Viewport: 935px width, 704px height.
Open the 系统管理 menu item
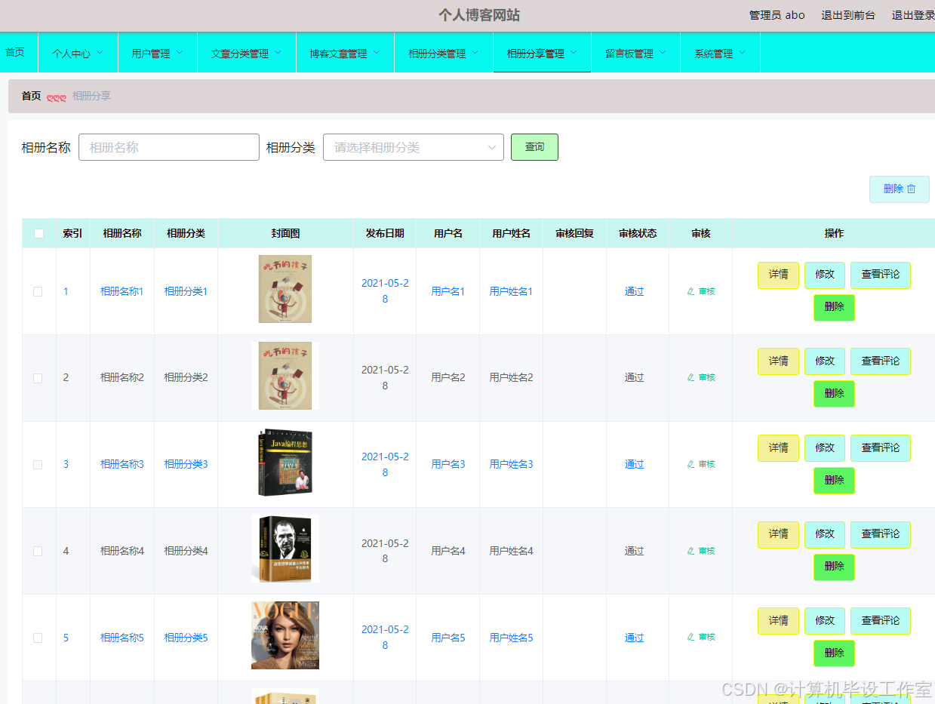point(720,54)
